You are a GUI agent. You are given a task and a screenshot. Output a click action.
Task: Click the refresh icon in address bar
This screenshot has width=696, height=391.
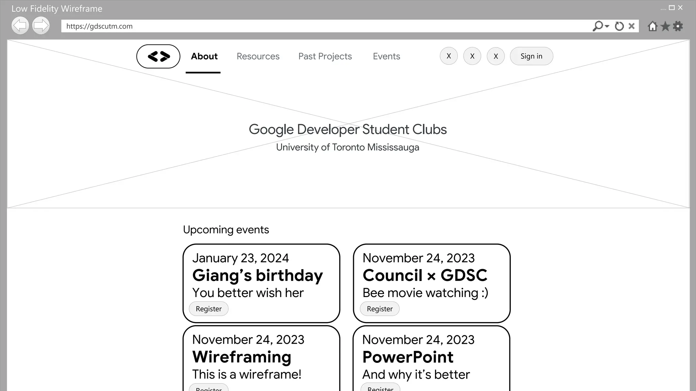(619, 26)
